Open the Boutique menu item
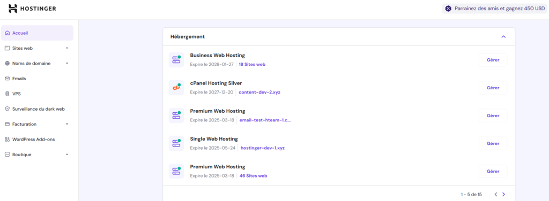Image resolution: width=549 pixels, height=201 pixels. pyautogui.click(x=37, y=154)
